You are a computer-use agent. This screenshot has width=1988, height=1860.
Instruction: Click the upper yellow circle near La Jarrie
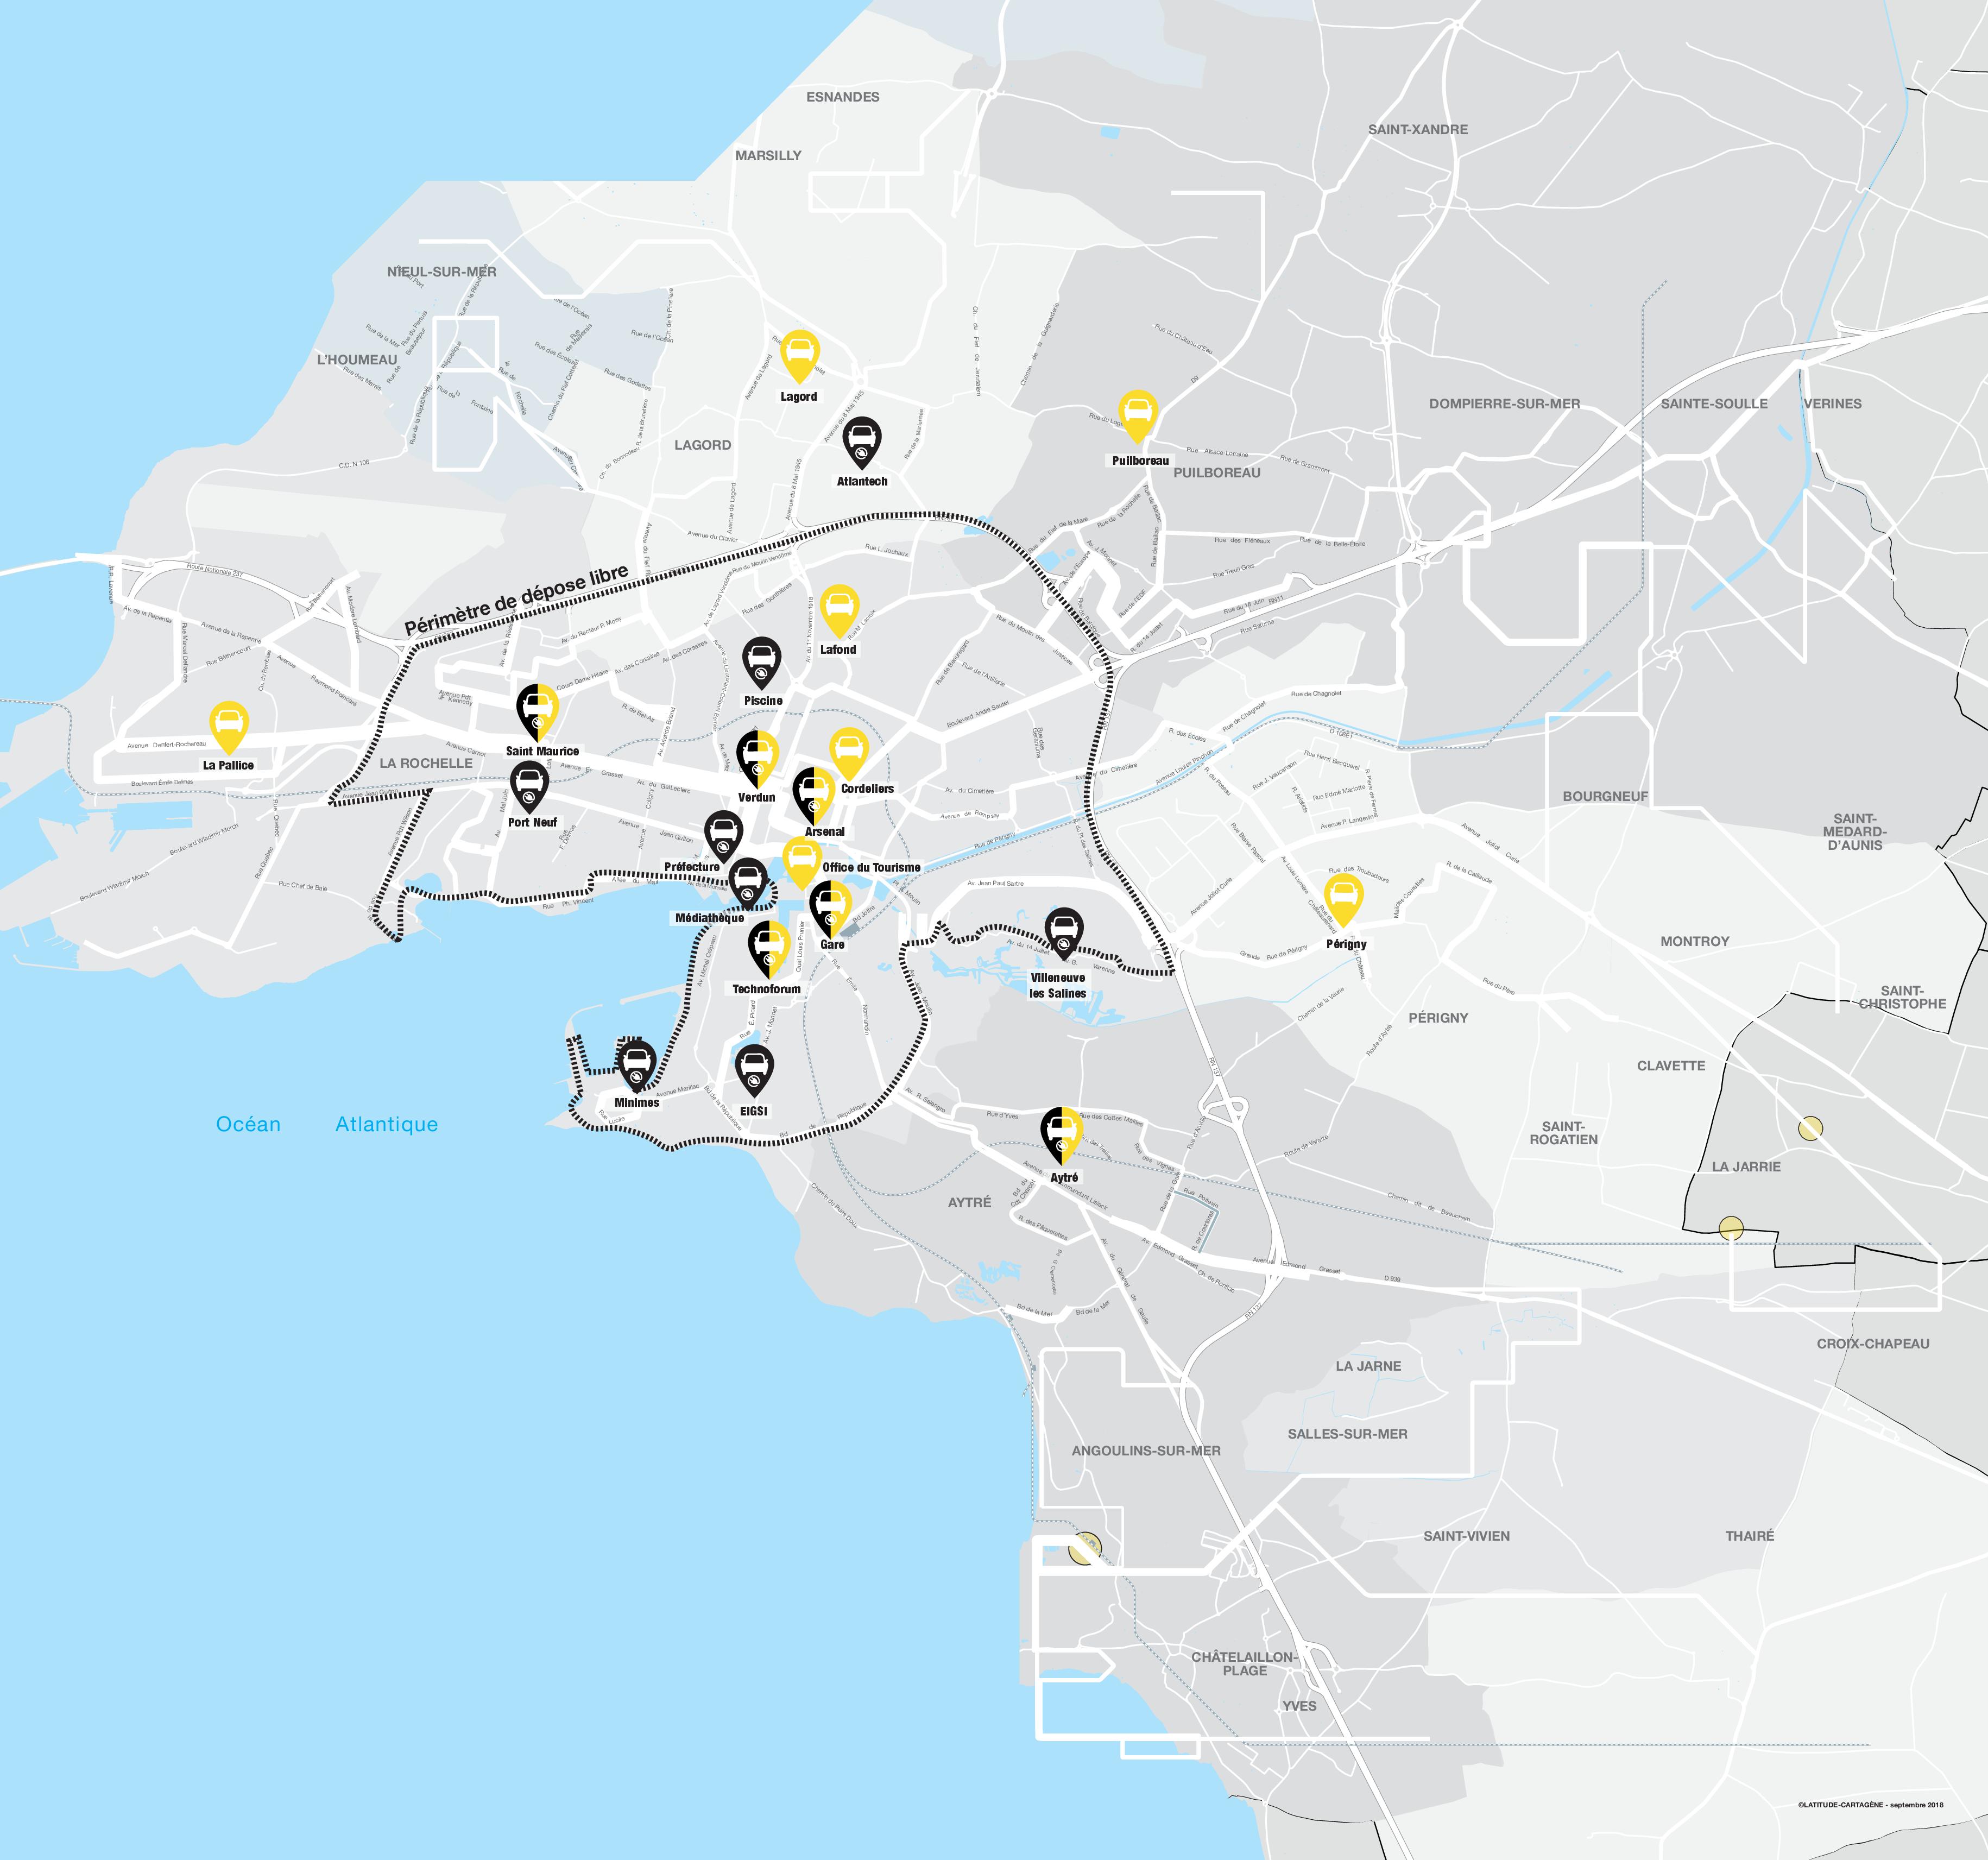pyautogui.click(x=1811, y=1129)
